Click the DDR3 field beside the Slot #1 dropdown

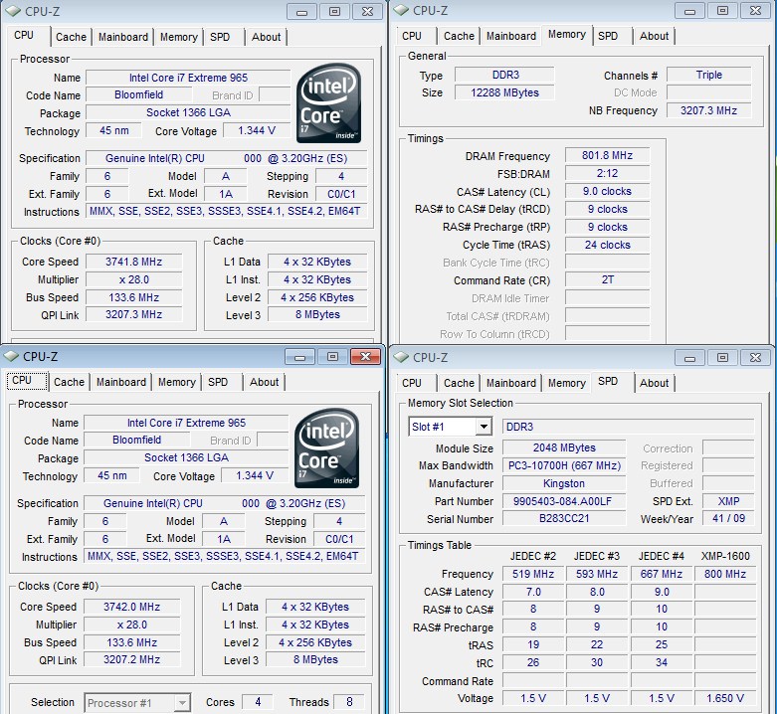coord(629,427)
